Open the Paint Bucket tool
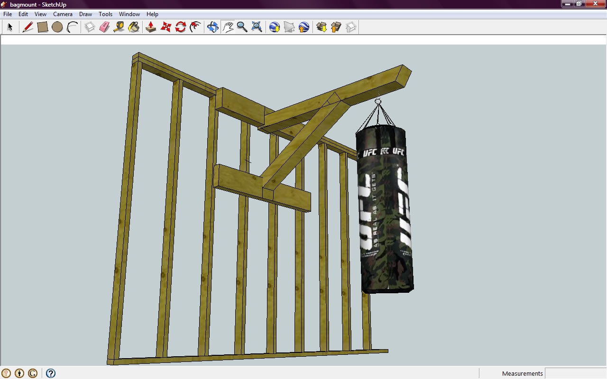 coord(135,27)
